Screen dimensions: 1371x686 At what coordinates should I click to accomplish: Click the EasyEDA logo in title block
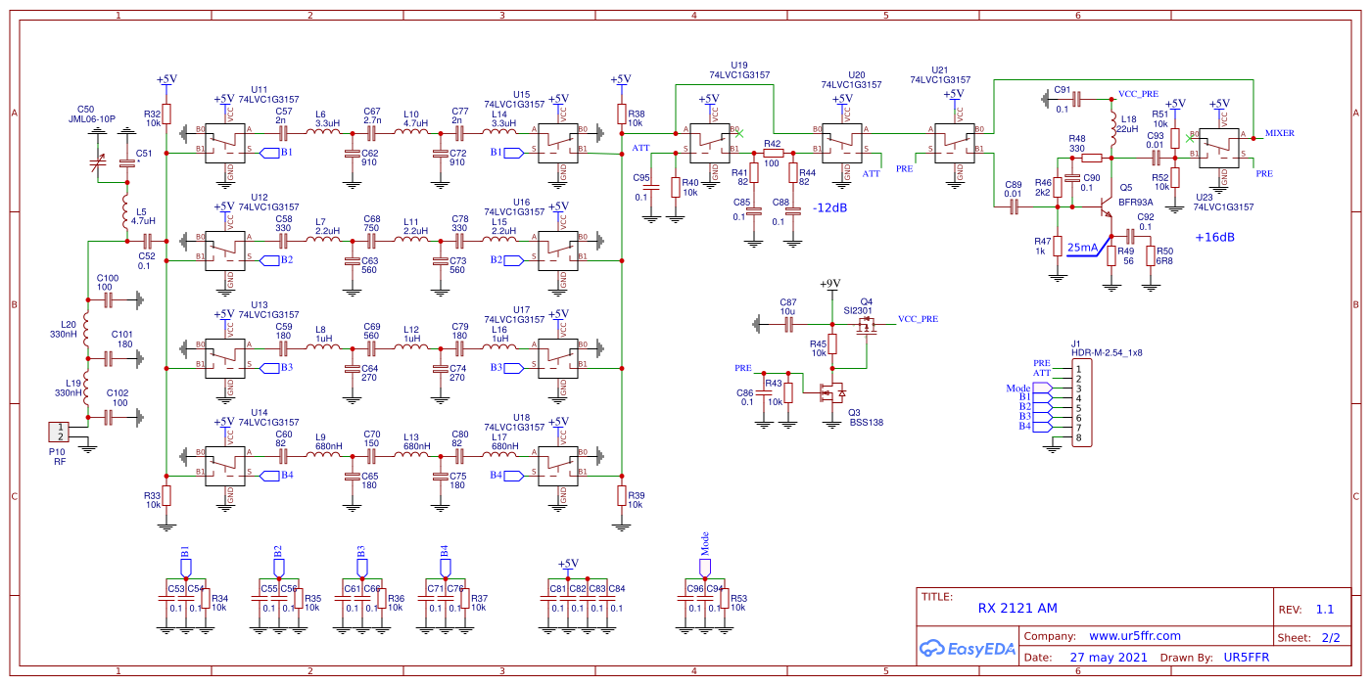point(966,647)
